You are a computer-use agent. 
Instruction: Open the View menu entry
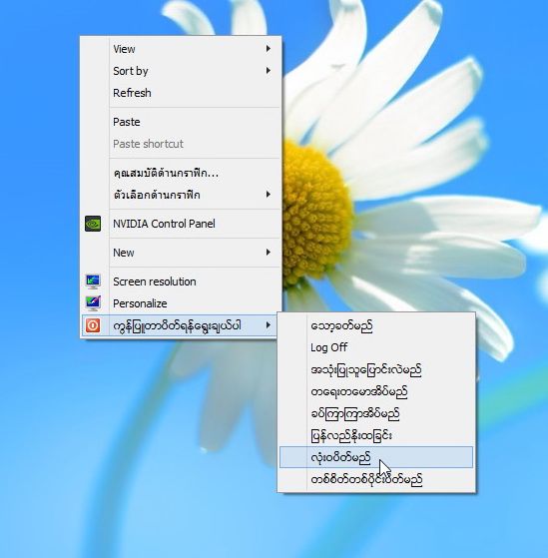181,49
